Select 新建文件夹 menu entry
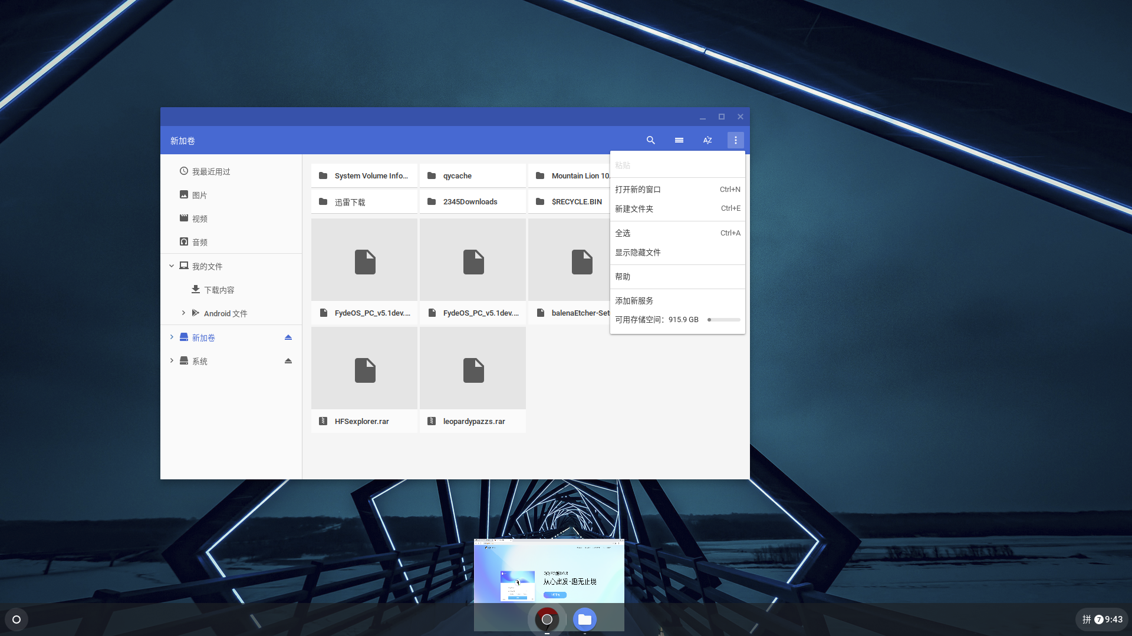This screenshot has height=636, width=1132. coord(634,208)
